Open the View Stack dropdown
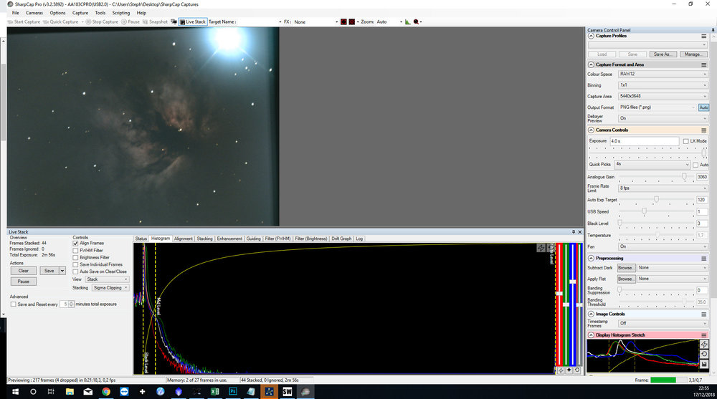Screen dimensions: 717x399 tap(107, 279)
